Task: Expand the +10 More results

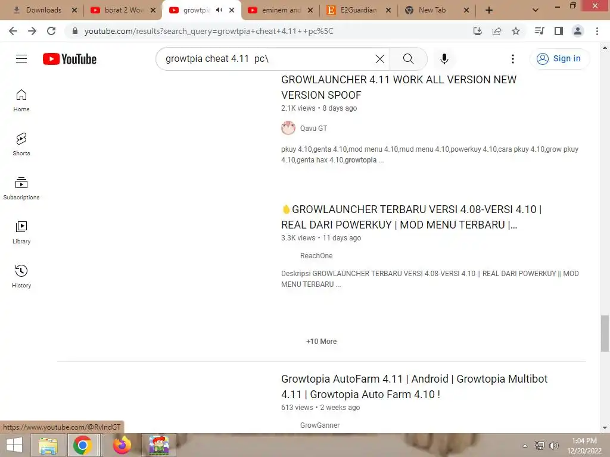Action: click(321, 341)
